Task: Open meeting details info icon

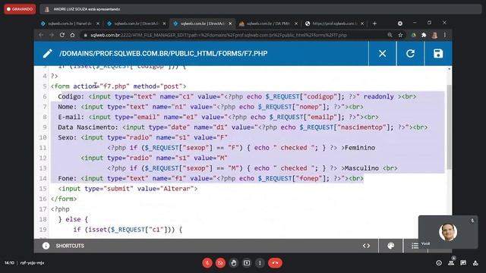Action: pos(439,263)
